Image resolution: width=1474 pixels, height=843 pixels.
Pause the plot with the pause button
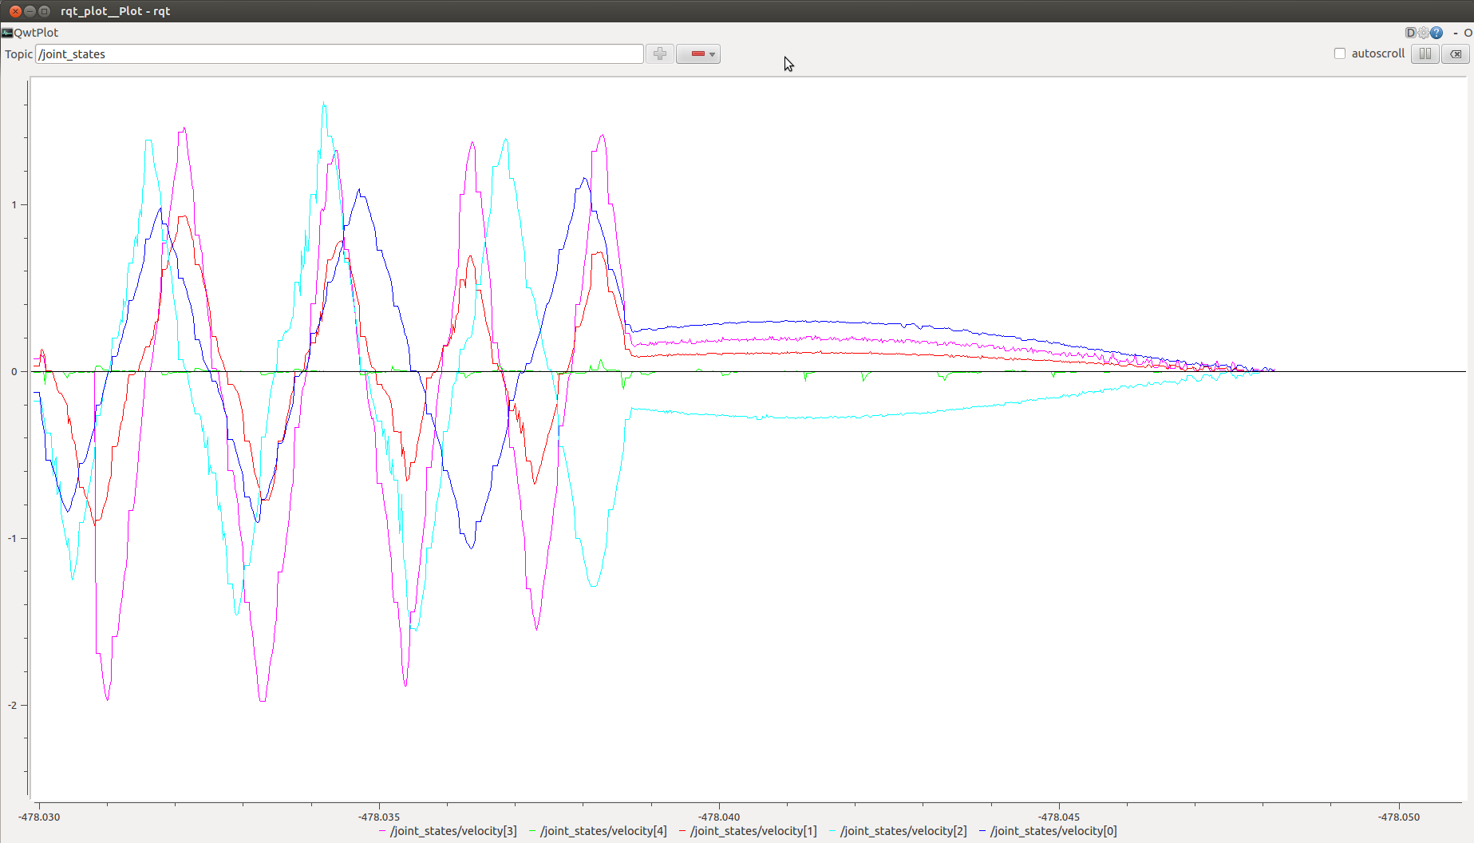tap(1425, 53)
